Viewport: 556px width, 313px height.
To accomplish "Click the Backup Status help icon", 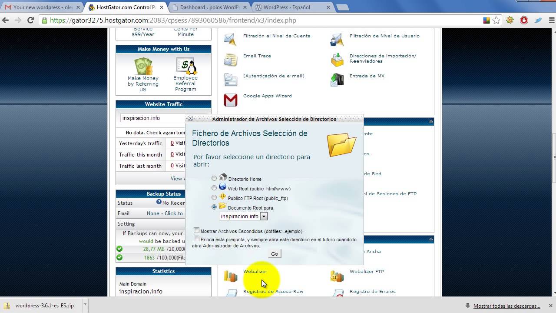I will tap(159, 202).
